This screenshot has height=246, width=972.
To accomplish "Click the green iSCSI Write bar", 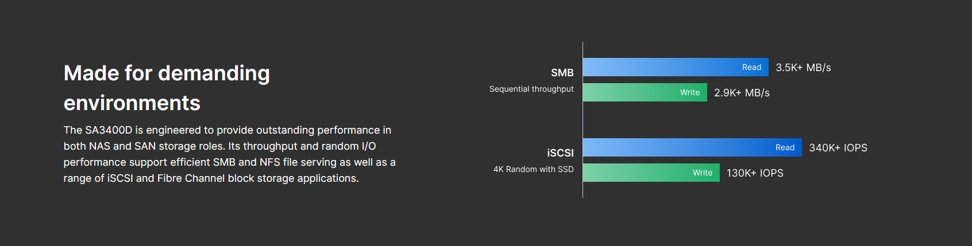I will pyautogui.click(x=651, y=173).
